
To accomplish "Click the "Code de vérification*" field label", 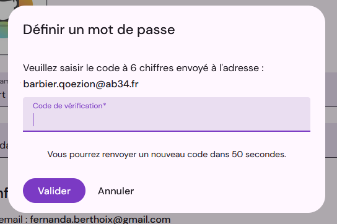I will tap(69, 106).
